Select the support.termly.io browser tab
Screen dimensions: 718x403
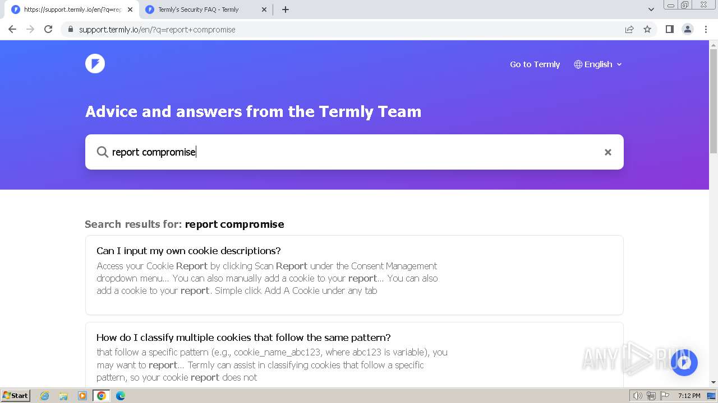[x=72, y=10]
